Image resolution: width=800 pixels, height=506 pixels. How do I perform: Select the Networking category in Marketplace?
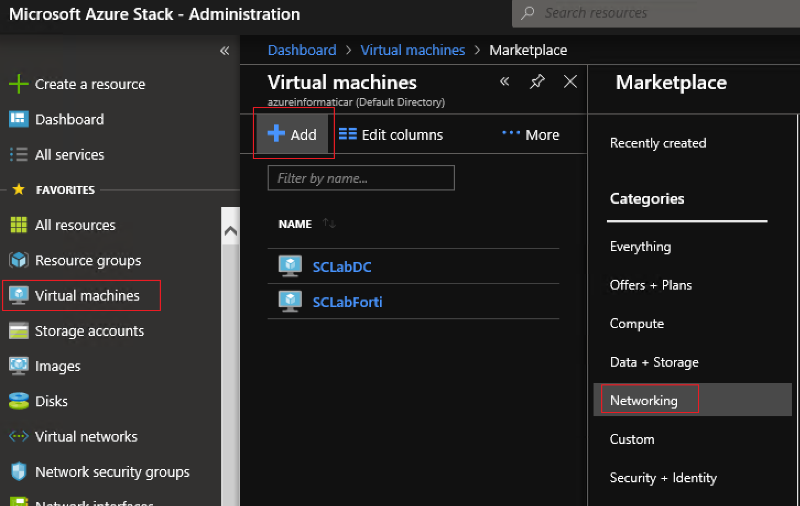[644, 400]
